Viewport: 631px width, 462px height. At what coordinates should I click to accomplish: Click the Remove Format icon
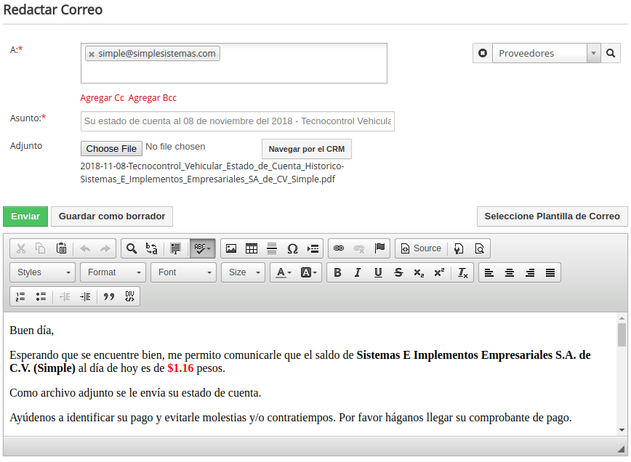click(463, 272)
